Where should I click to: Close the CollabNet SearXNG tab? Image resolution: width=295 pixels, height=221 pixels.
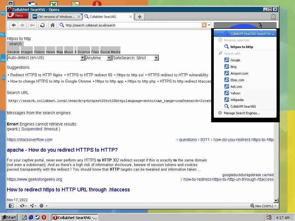pos(131,17)
